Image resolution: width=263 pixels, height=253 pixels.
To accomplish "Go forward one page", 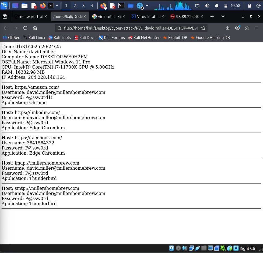I will [16, 28].
